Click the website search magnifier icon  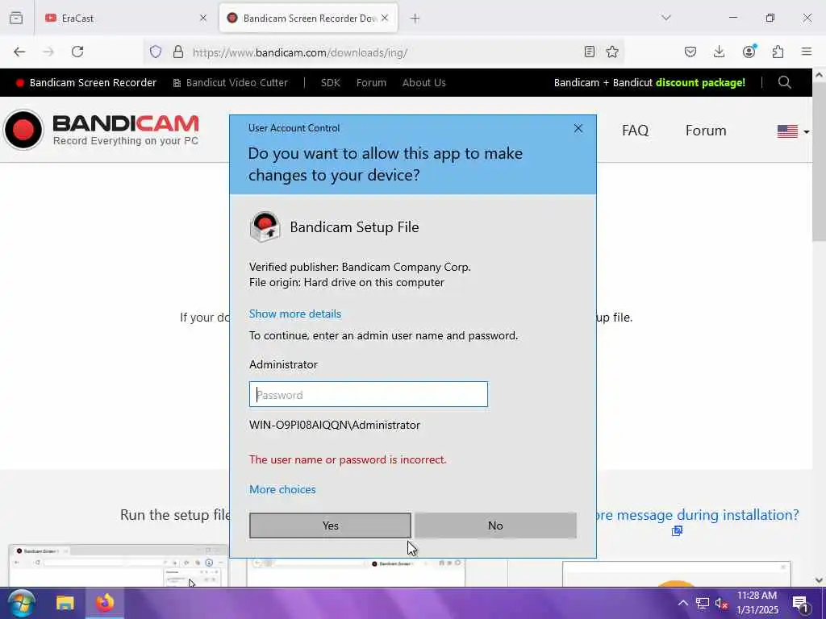click(784, 82)
